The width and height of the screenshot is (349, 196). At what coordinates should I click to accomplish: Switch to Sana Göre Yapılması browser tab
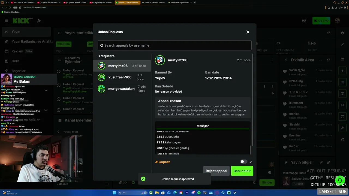[x=180, y=2]
